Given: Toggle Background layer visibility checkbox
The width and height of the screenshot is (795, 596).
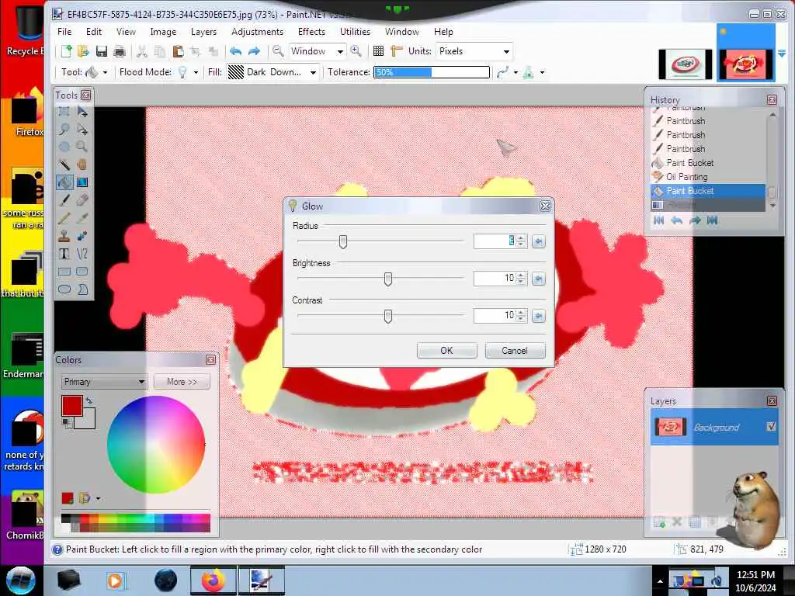Looking at the screenshot, I should coord(771,427).
